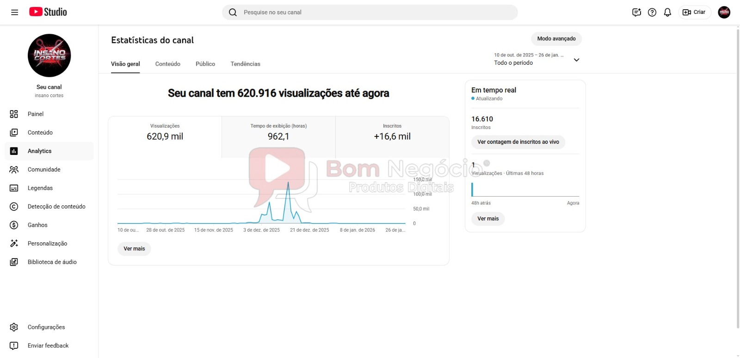This screenshot has height=358, width=740.
Task: Switch to the Conteúdo tab
Action: tap(167, 64)
